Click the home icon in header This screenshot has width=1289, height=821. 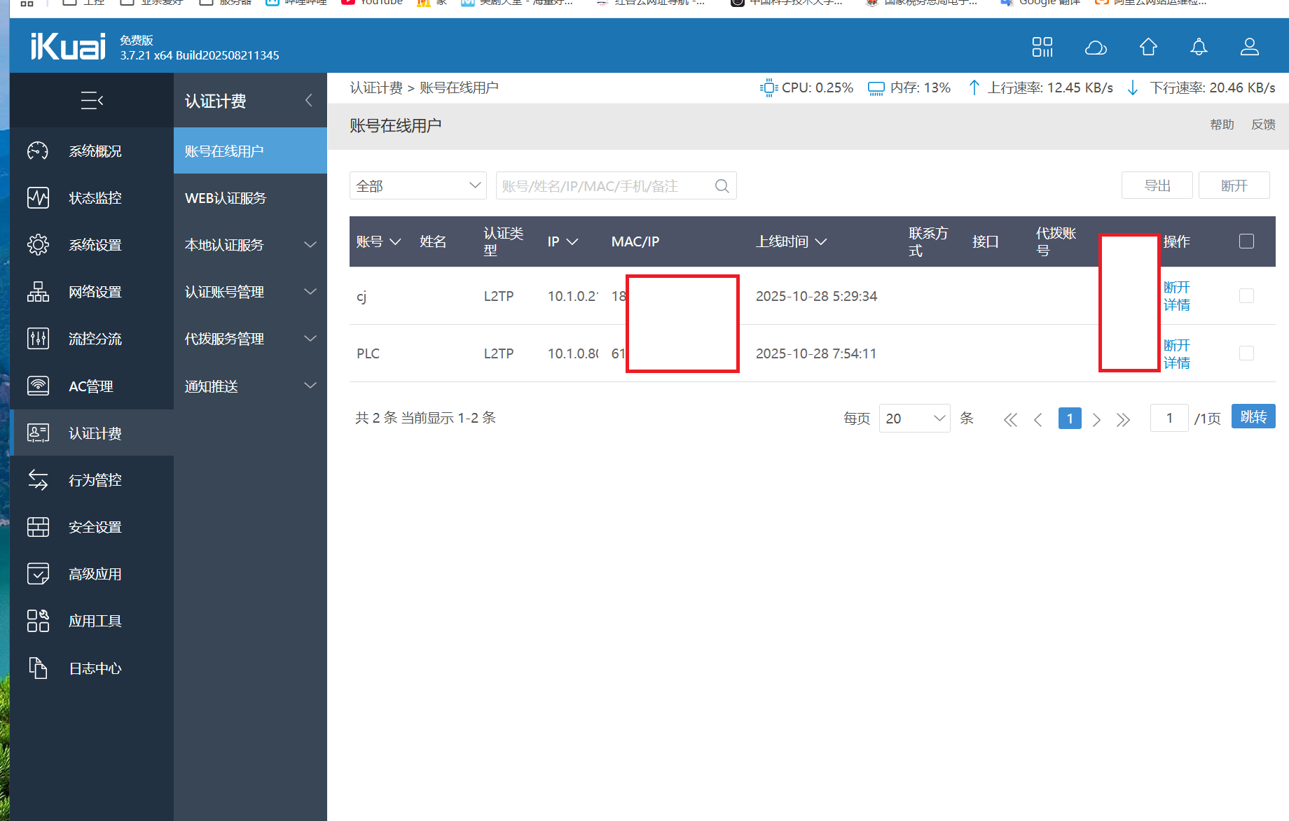tap(1148, 47)
